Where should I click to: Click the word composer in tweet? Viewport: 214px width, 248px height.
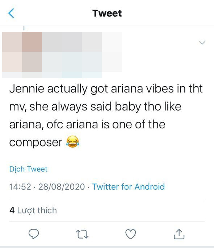coord(36,142)
